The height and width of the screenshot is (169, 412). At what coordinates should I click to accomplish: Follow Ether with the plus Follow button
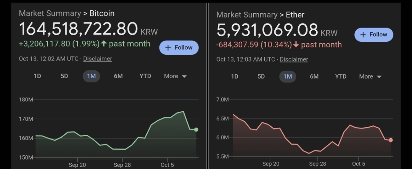pos(373,35)
